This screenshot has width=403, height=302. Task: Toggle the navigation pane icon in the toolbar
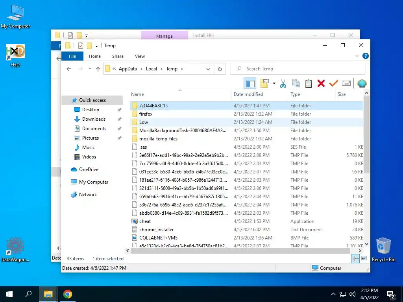(250, 83)
